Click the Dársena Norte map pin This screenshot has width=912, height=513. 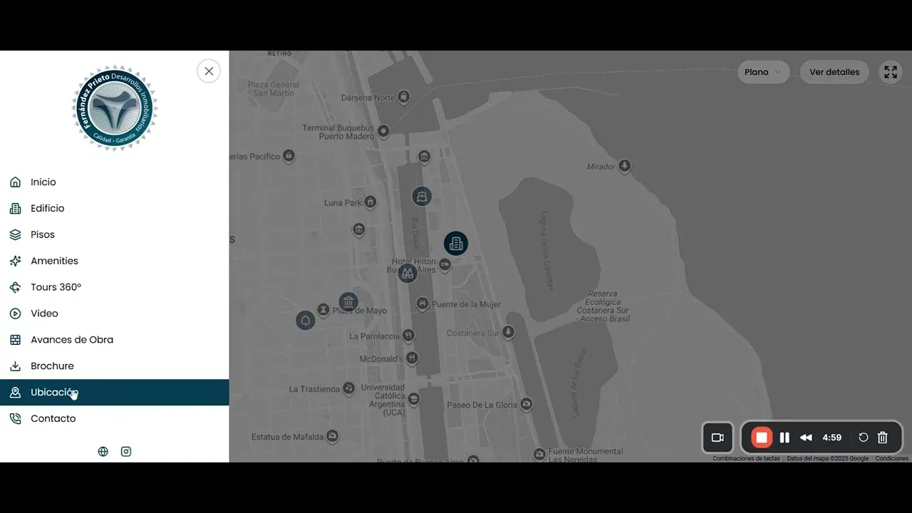pyautogui.click(x=404, y=97)
